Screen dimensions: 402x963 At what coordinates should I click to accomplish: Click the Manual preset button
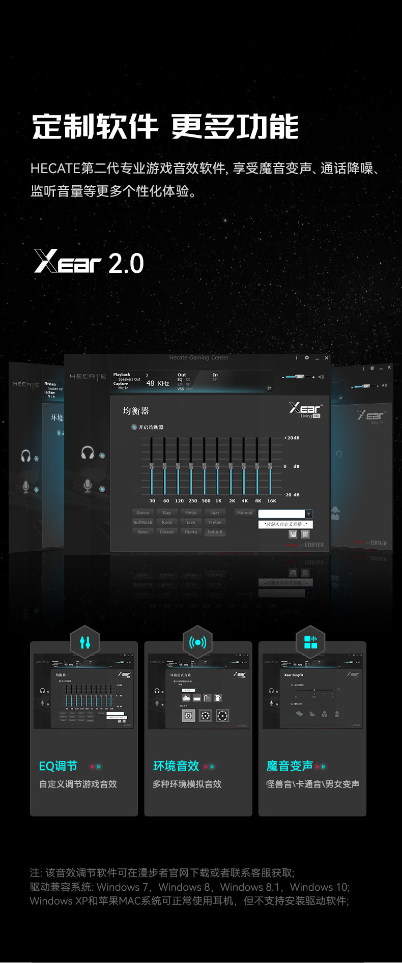244,513
